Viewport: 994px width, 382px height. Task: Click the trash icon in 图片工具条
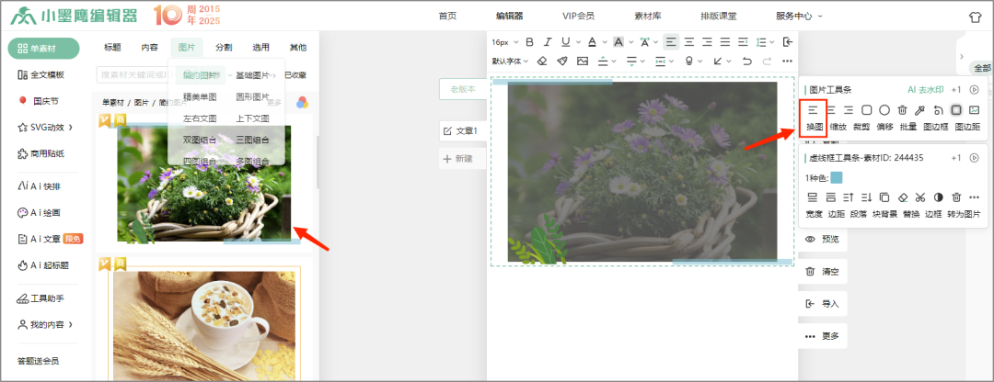tap(902, 110)
